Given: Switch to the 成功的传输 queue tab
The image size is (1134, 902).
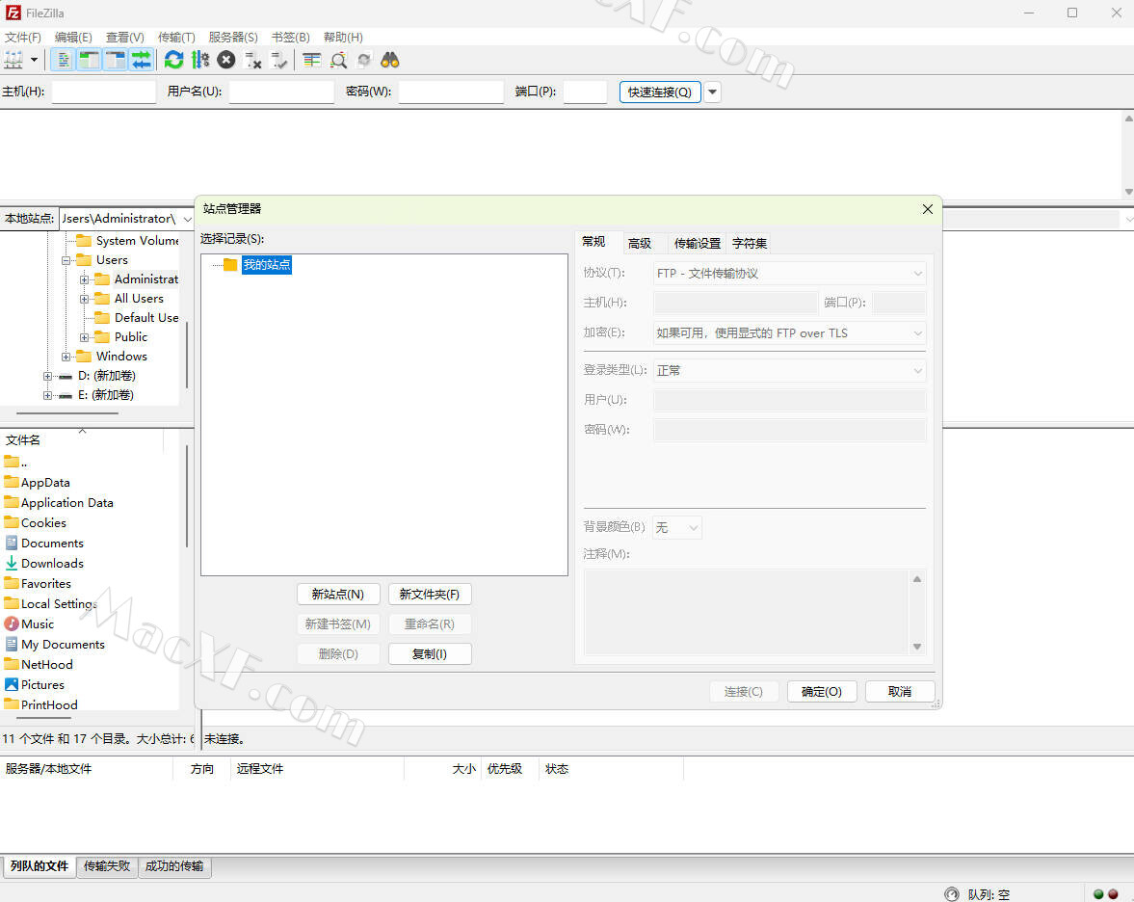Looking at the screenshot, I should pos(174,865).
